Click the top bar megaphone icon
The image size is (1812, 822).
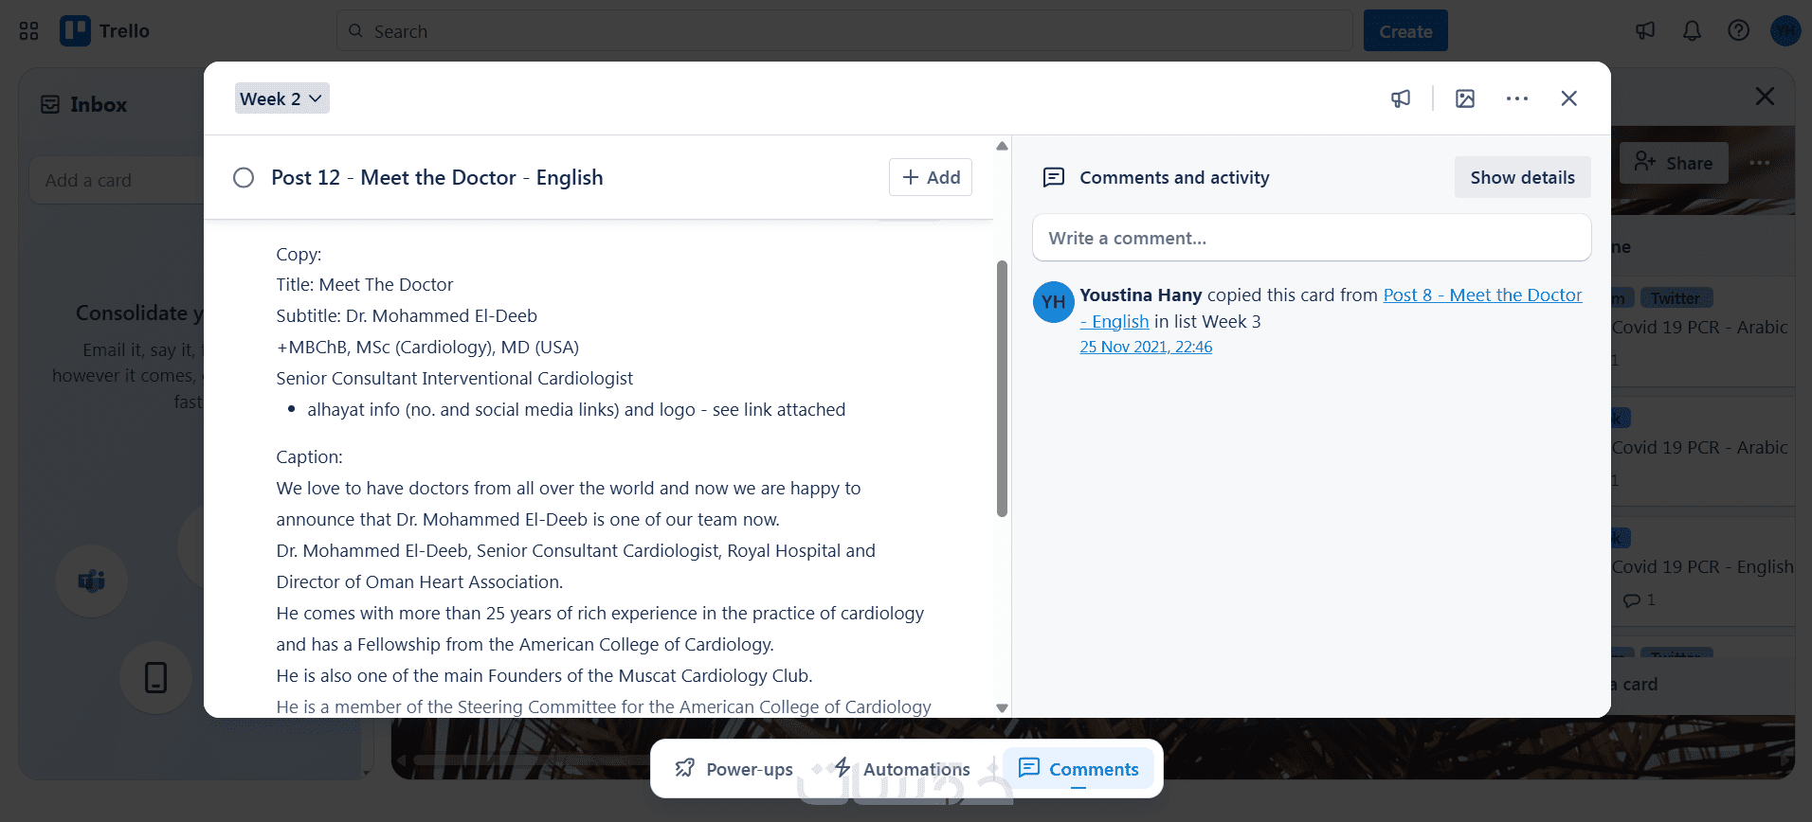coord(1645,31)
